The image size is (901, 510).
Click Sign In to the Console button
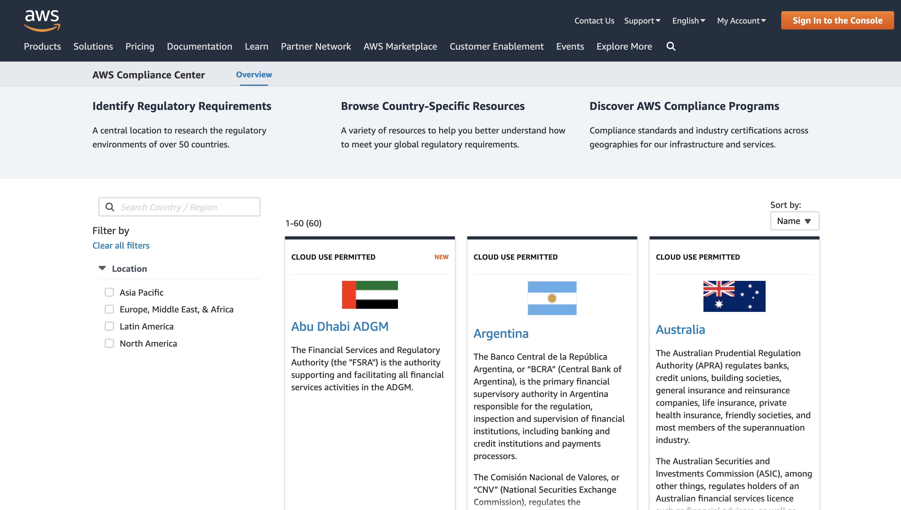tap(837, 21)
